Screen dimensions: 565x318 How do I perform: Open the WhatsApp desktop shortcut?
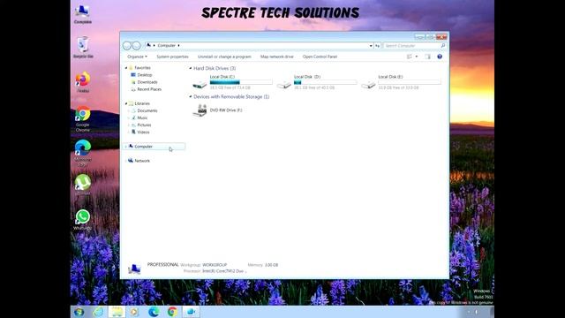[x=83, y=220]
